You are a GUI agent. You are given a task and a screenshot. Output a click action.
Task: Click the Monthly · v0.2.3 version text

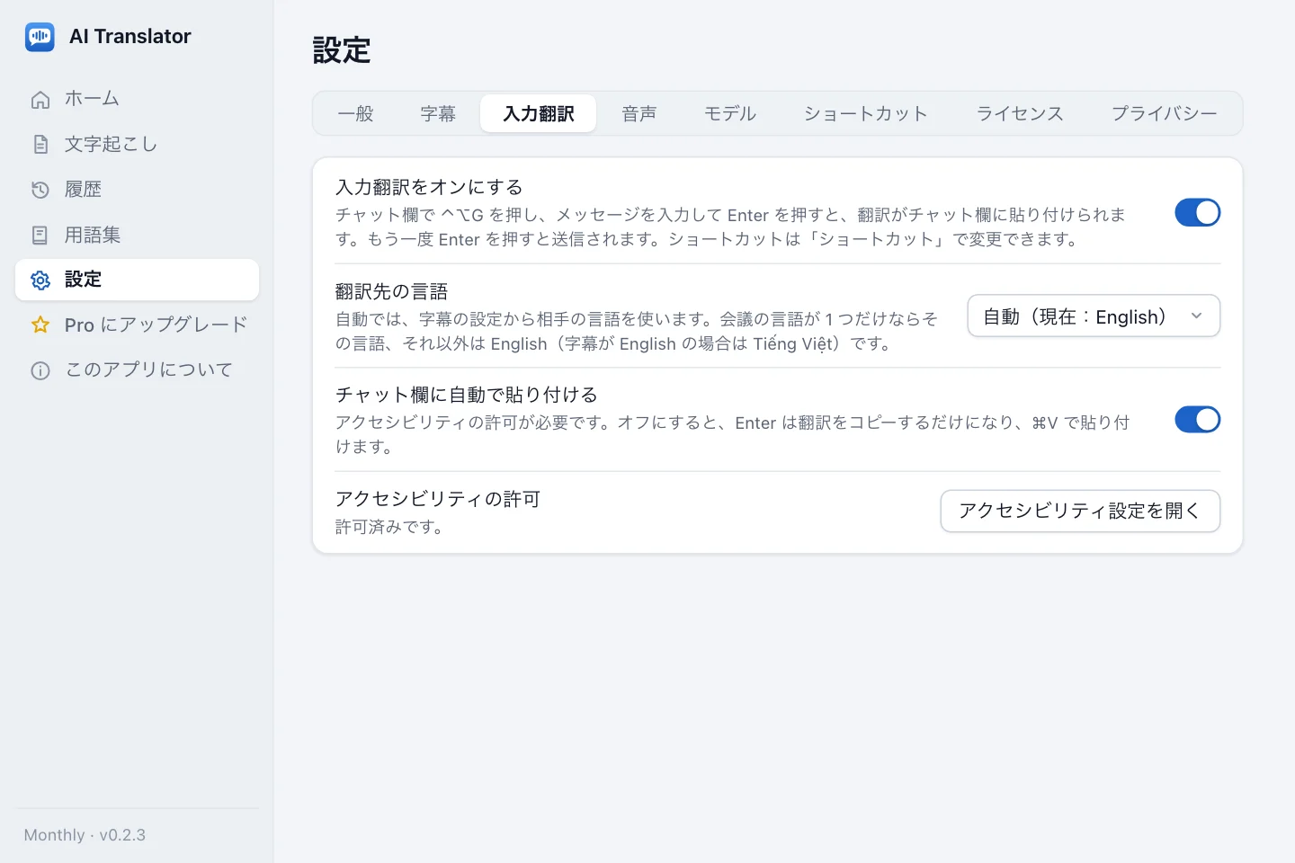coord(85,835)
